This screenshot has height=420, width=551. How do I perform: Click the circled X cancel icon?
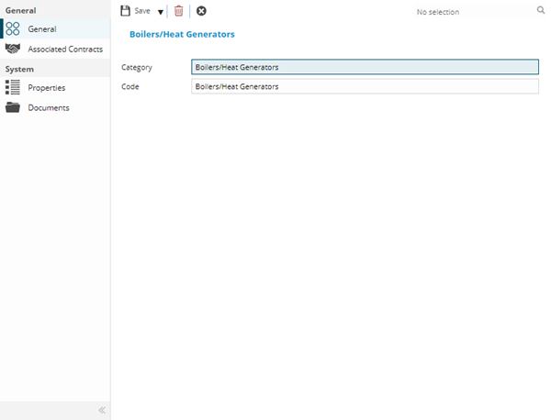pyautogui.click(x=201, y=11)
